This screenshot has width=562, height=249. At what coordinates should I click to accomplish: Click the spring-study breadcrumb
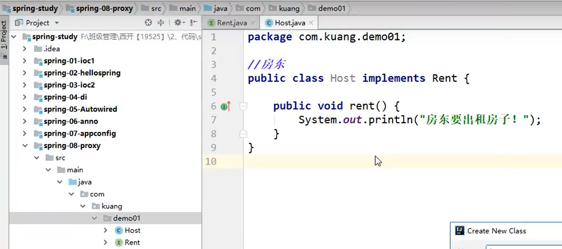point(30,8)
